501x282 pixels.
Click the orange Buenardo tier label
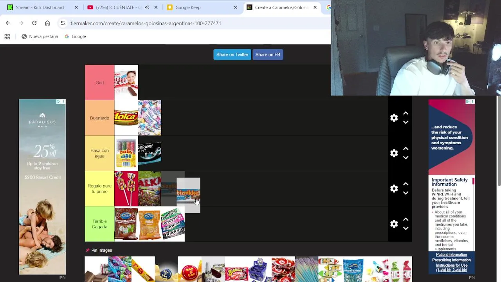(99, 118)
